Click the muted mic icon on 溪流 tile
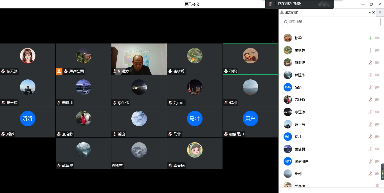 click(x=114, y=134)
